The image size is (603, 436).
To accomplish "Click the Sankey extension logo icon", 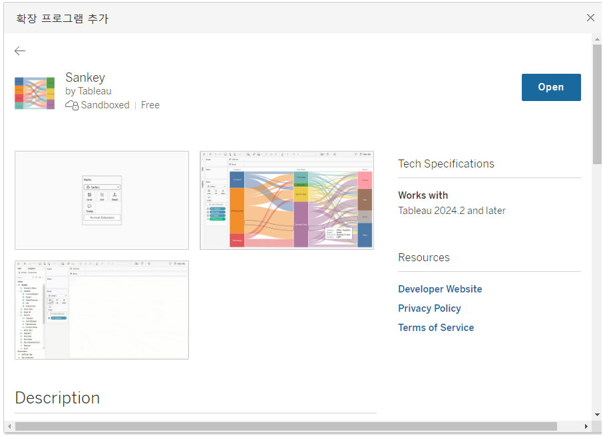I will (x=35, y=93).
